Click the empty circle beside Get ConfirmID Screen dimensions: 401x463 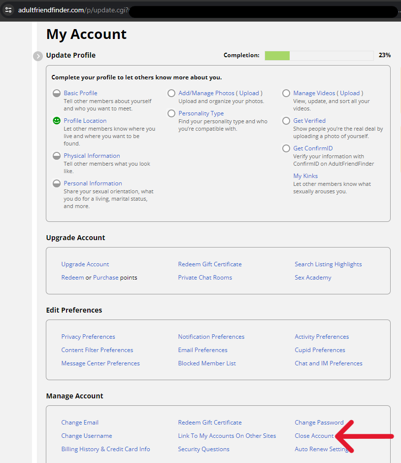(286, 148)
